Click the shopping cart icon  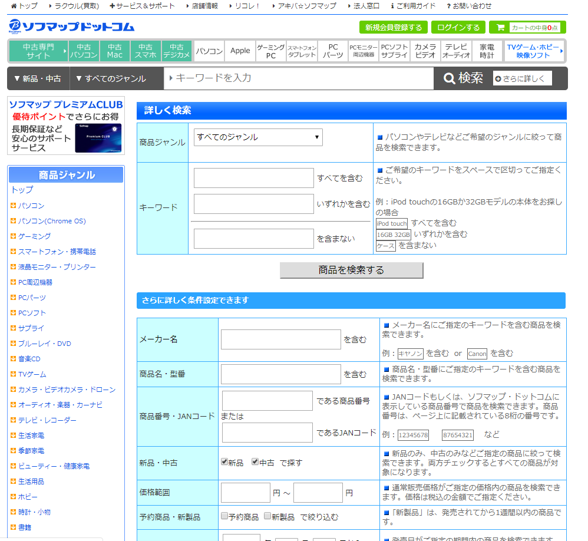[x=500, y=28]
